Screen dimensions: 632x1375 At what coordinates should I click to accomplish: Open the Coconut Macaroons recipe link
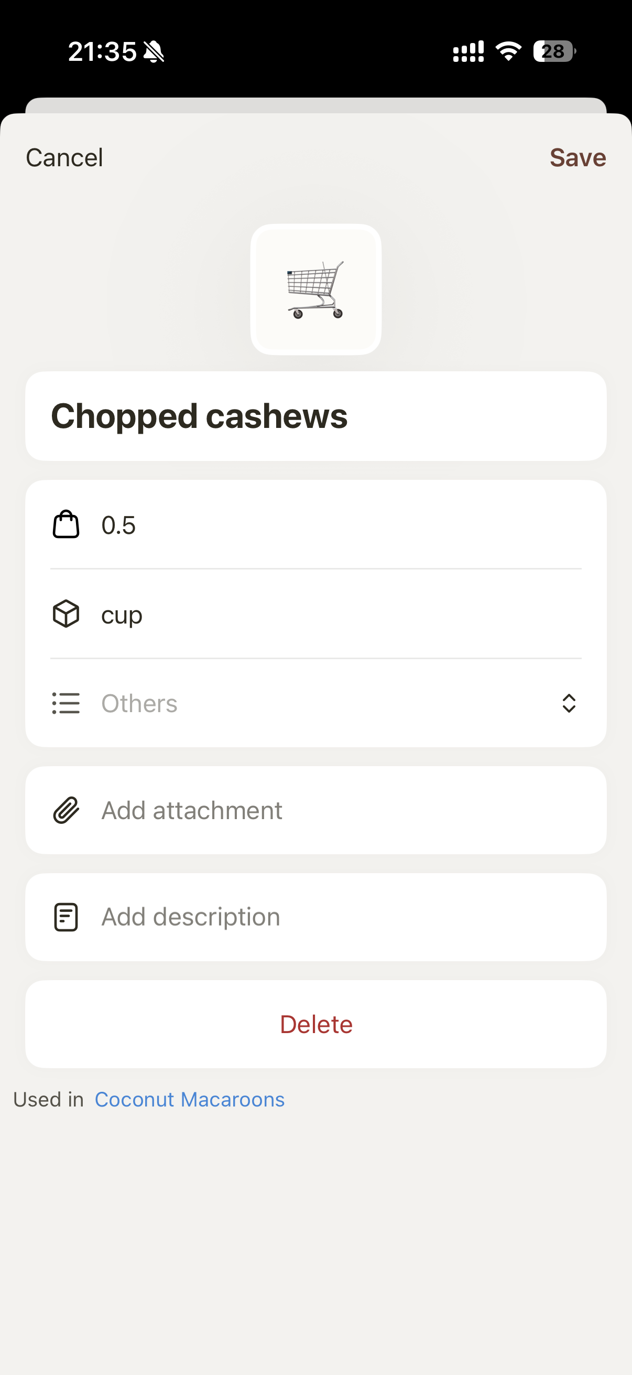[x=189, y=1100]
